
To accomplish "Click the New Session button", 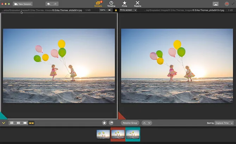I will click(23, 4).
